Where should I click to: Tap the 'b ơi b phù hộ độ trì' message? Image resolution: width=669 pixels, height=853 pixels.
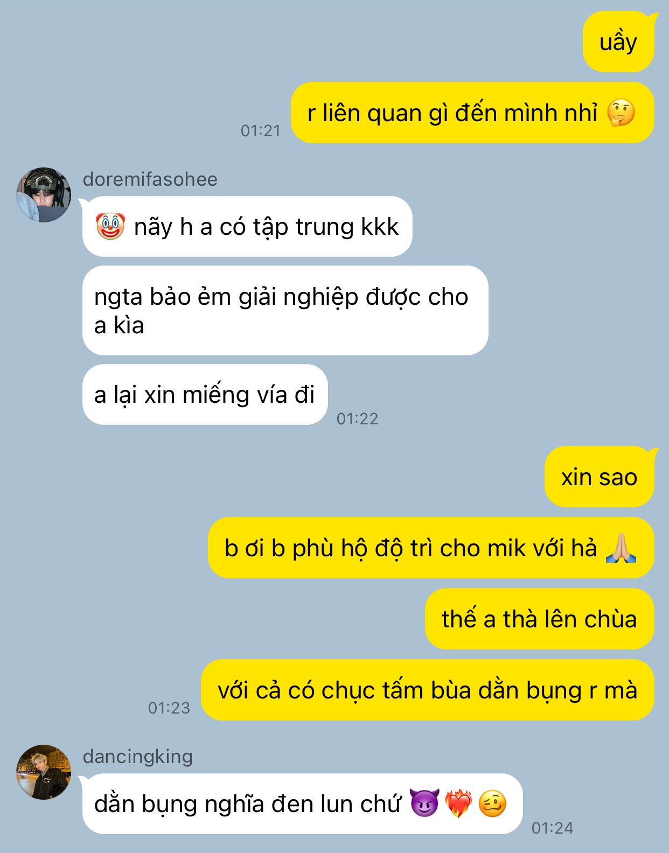coord(431,548)
